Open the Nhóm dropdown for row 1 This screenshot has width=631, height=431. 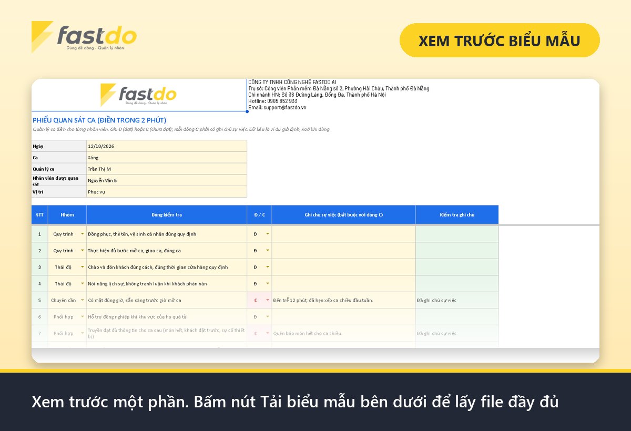(x=83, y=234)
